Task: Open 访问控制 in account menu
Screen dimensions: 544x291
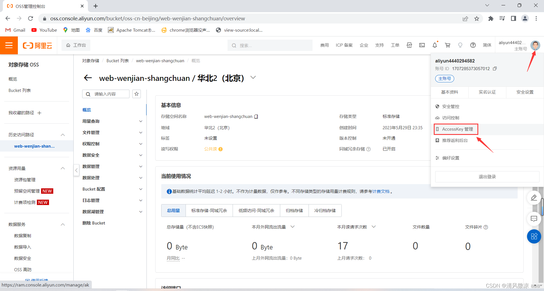Action: [451, 118]
